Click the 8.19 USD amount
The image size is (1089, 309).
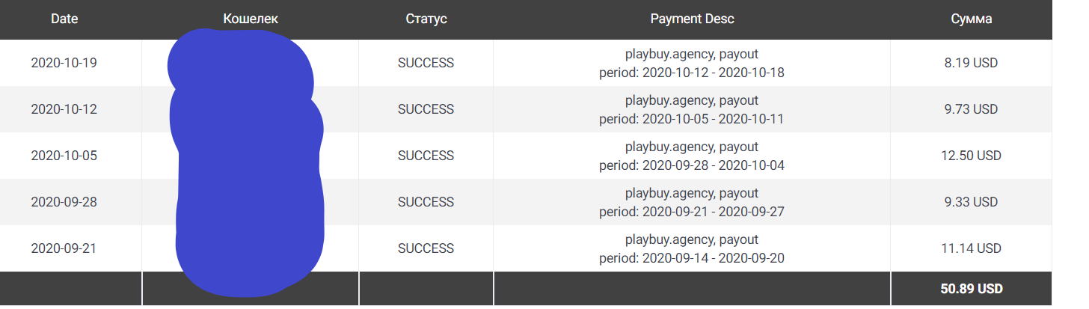(971, 63)
